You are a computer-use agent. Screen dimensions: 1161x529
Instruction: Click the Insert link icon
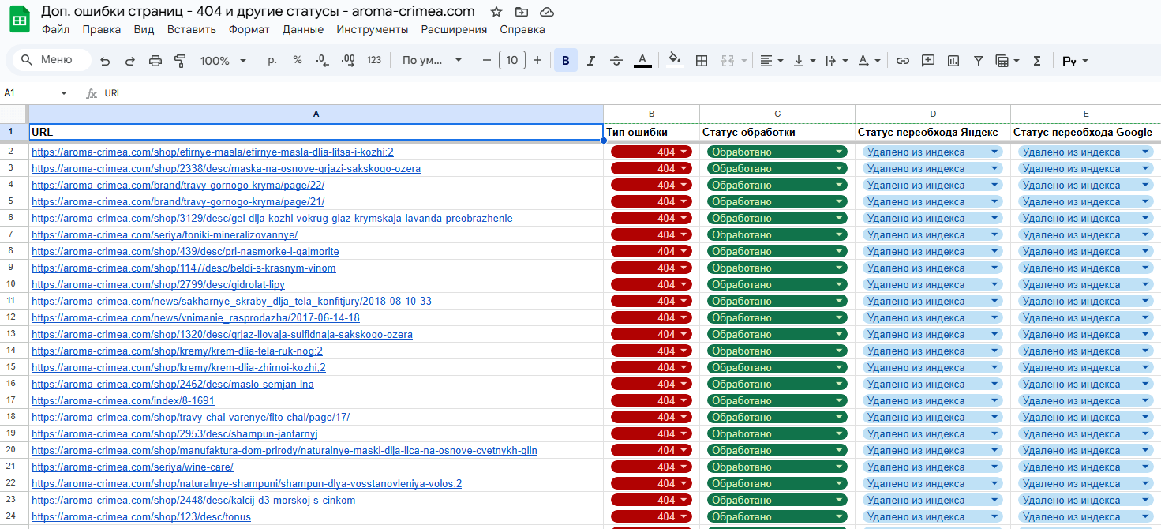coord(903,61)
